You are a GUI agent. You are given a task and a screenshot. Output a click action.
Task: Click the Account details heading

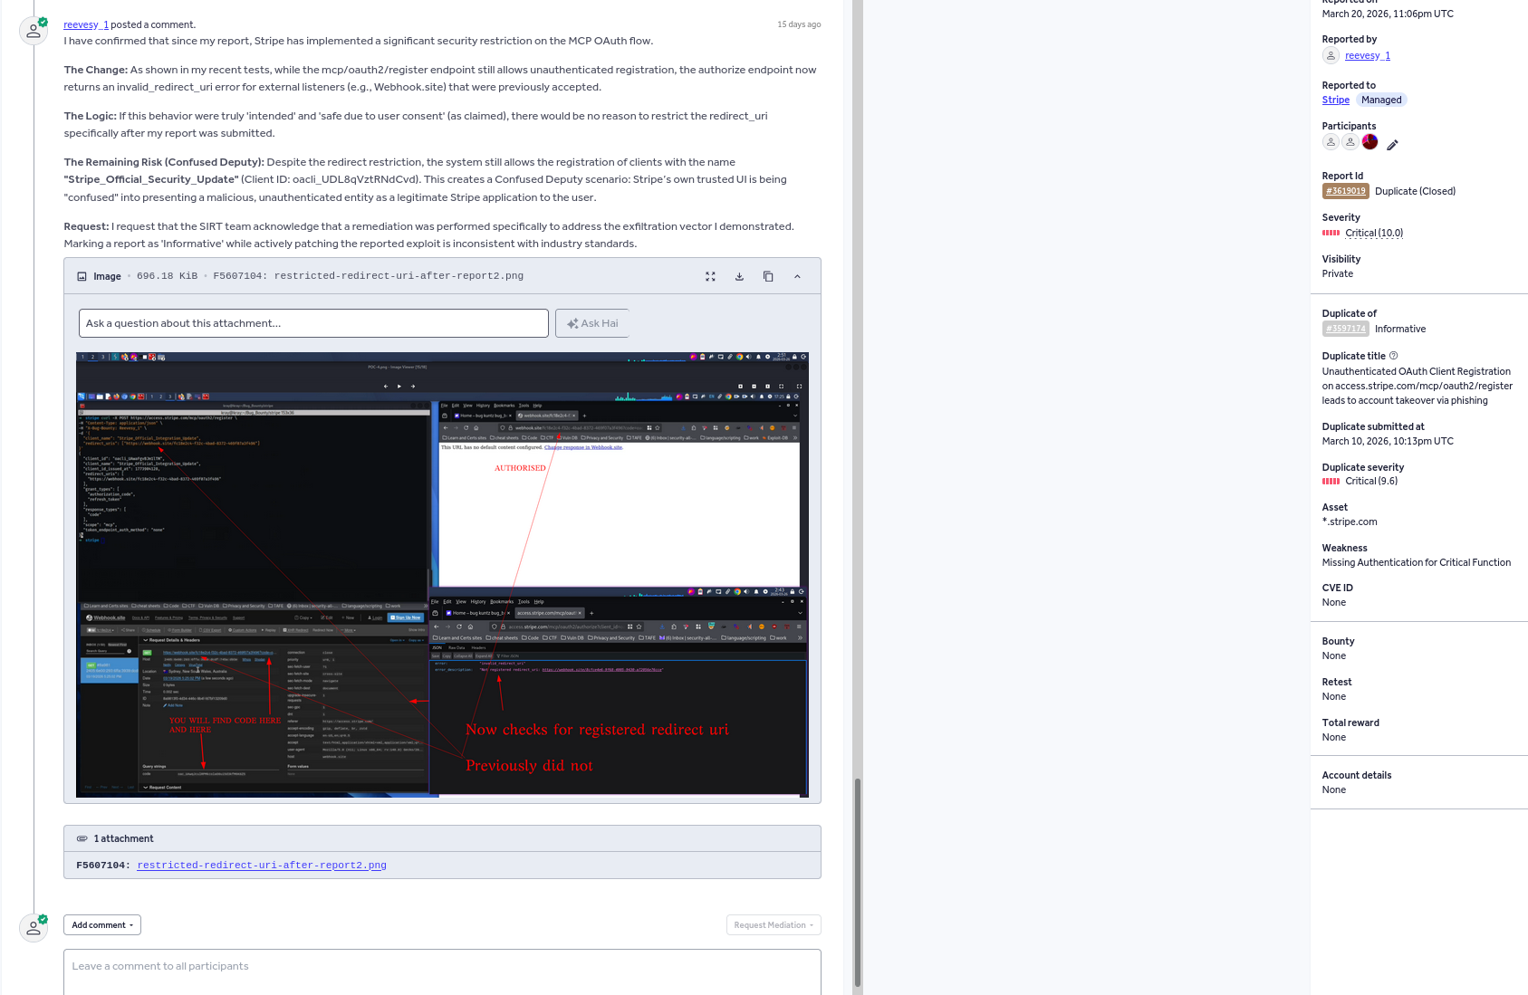pyautogui.click(x=1357, y=776)
